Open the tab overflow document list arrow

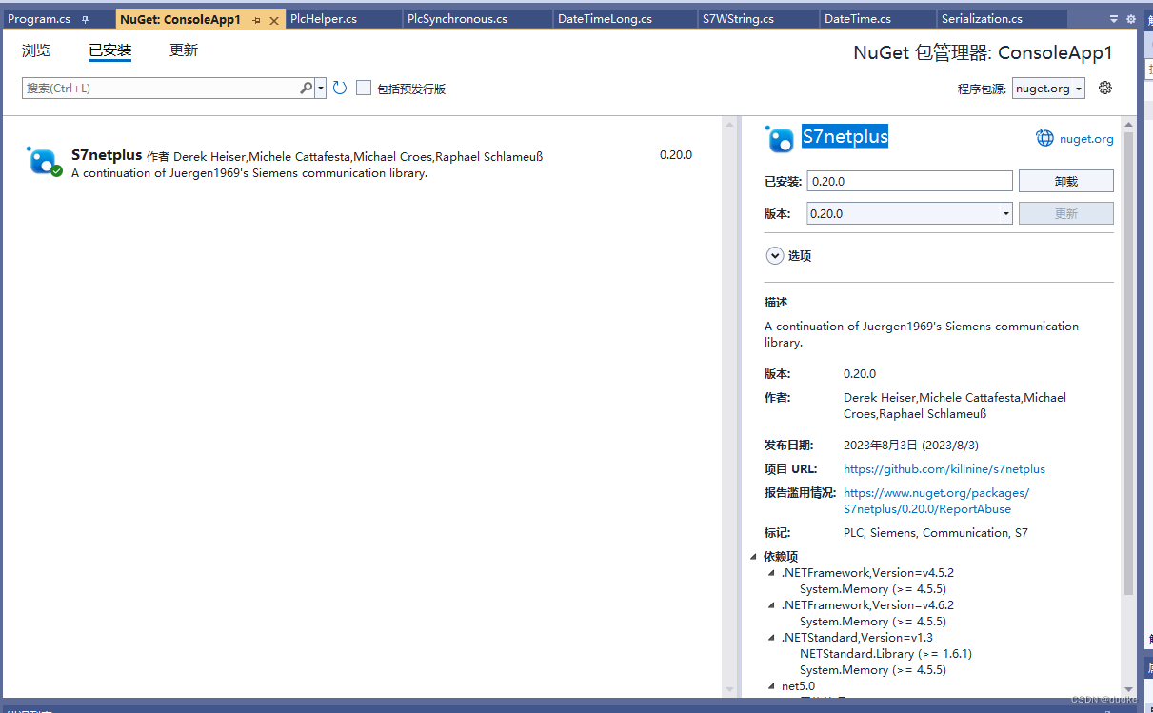click(1114, 19)
